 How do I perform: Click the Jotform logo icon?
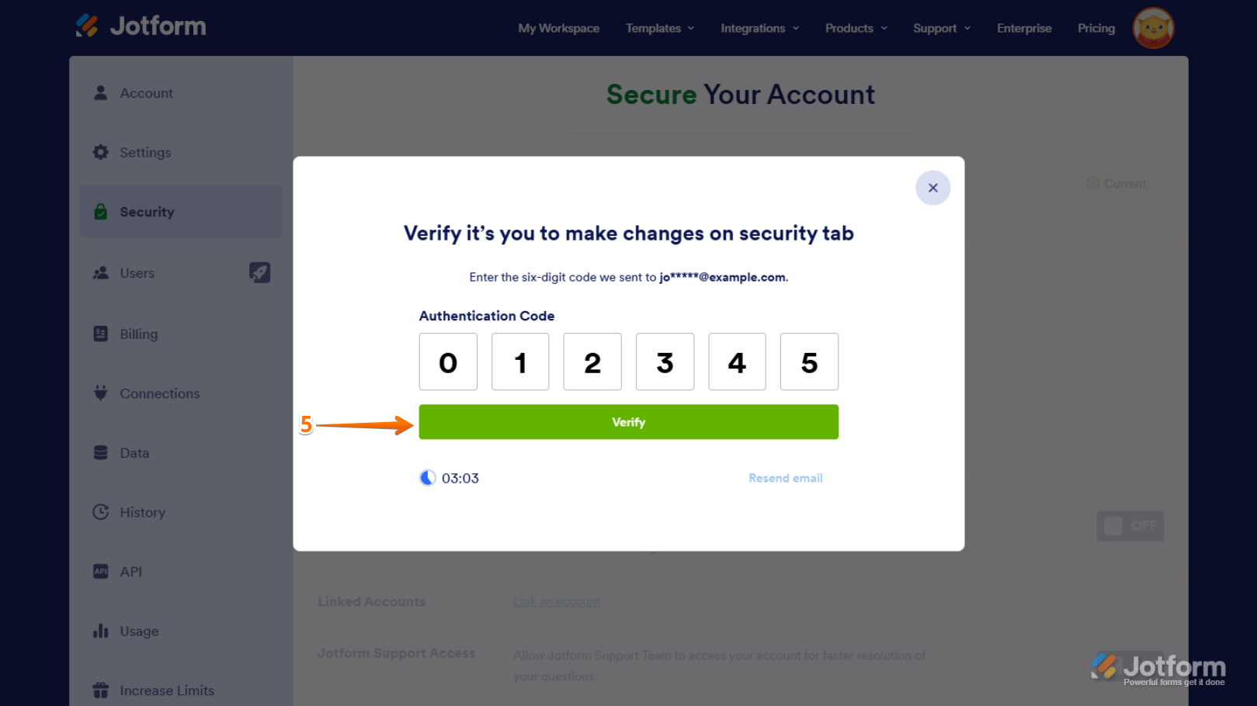click(x=88, y=26)
